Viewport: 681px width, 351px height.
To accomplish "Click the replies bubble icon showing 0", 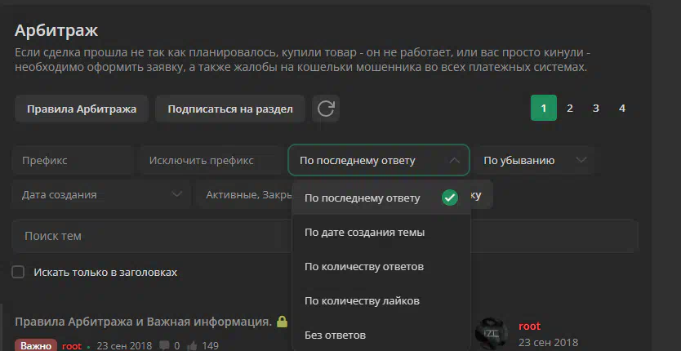I will [164, 346].
